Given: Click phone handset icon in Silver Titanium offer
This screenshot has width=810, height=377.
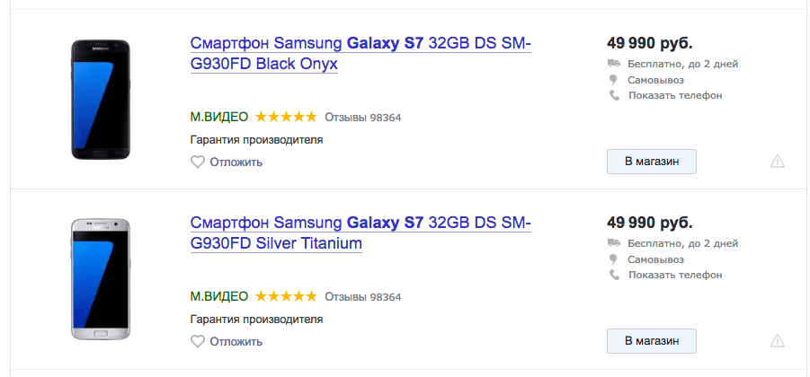Looking at the screenshot, I should tap(614, 275).
